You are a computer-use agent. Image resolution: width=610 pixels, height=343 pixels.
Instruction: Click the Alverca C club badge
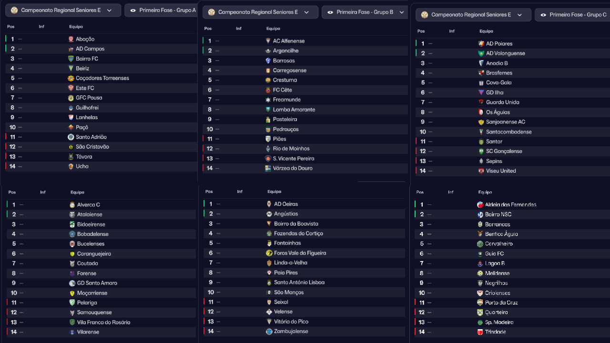(x=72, y=205)
